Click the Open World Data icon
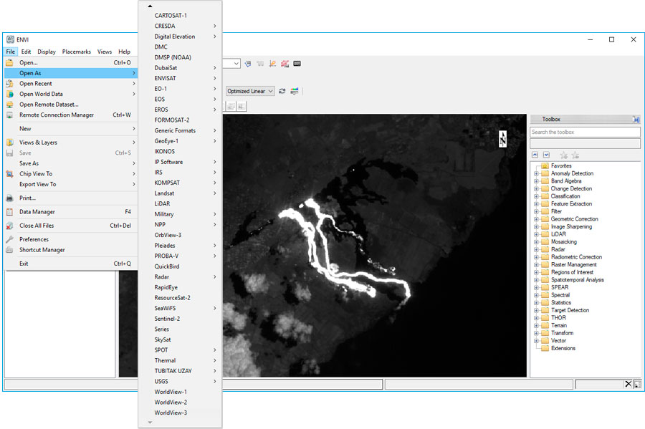Viewport: 645px width, 429px height. click(x=9, y=94)
